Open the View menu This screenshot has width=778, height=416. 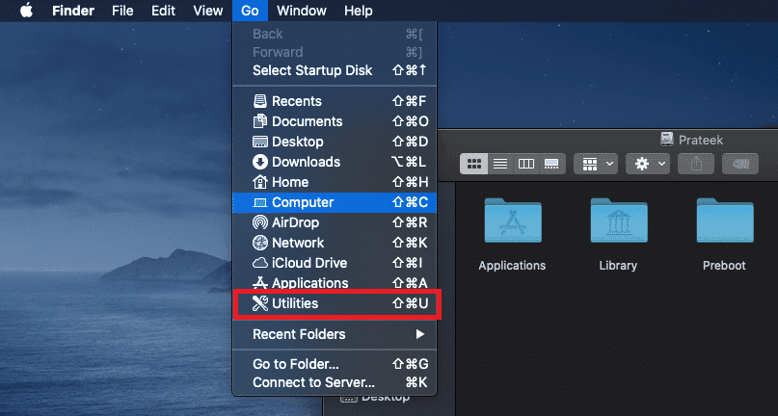coord(208,11)
